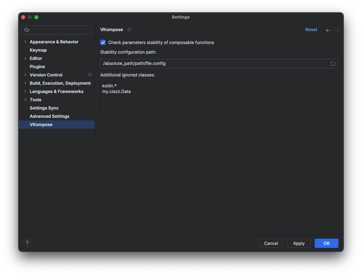Click the search magnifier icon

pyautogui.click(x=27, y=30)
